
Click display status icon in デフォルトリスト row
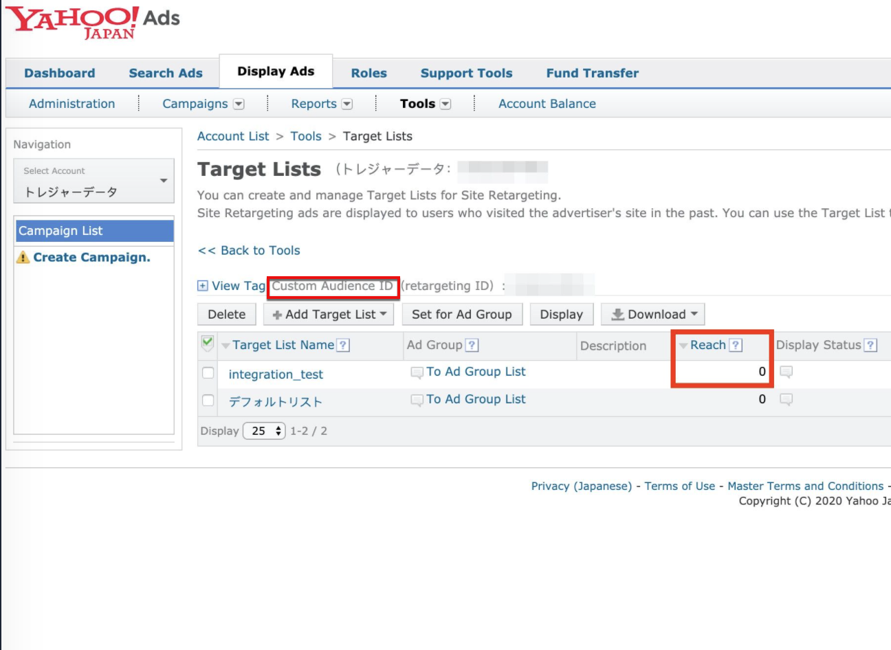(x=786, y=399)
